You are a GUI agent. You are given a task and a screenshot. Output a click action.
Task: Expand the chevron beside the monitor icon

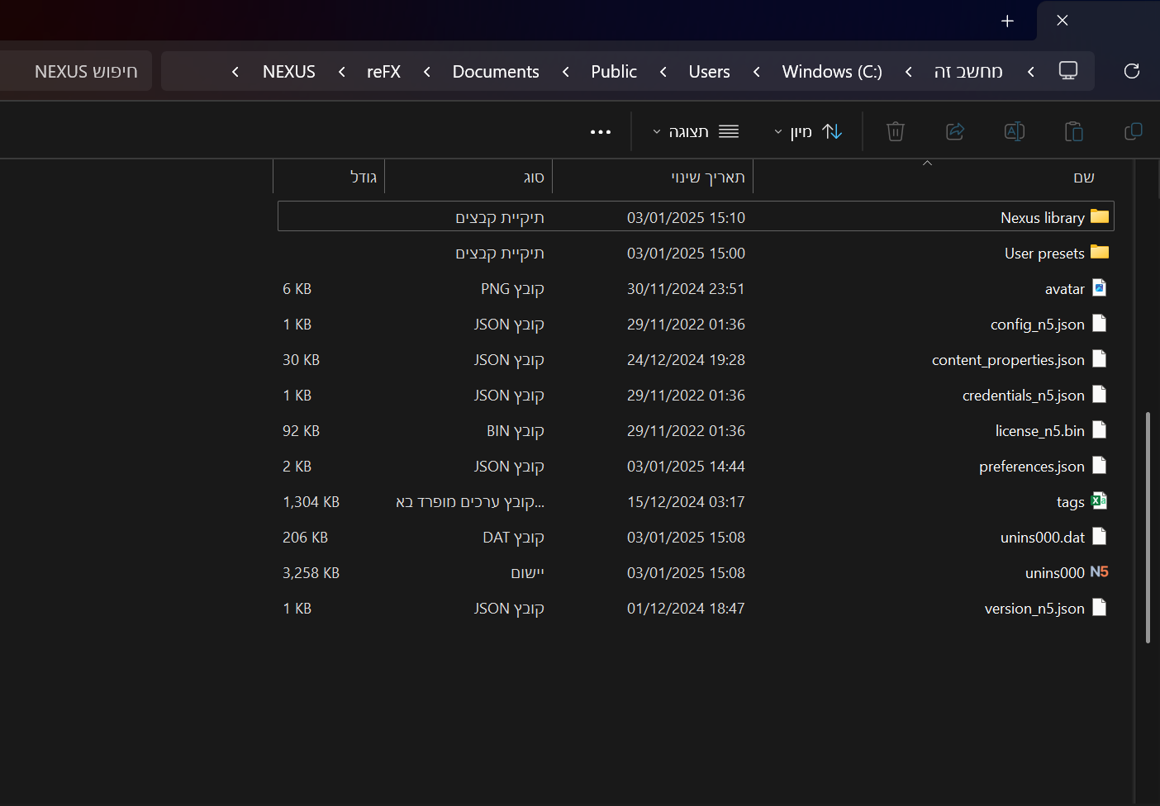coord(1031,72)
